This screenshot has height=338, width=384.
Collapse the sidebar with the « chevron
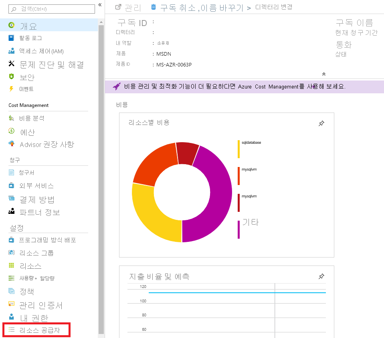pyautogui.click(x=99, y=4)
